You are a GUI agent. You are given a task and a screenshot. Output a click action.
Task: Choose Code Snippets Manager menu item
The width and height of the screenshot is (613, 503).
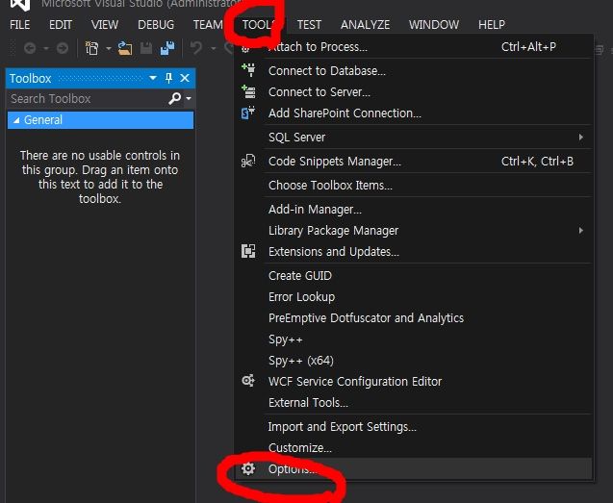click(415, 162)
